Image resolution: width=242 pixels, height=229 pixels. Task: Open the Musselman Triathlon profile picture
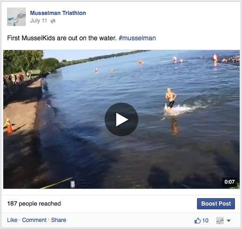point(16,17)
